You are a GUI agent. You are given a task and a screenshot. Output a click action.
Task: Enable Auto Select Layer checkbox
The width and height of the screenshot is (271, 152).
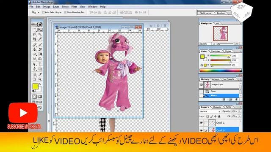click(44, 12)
